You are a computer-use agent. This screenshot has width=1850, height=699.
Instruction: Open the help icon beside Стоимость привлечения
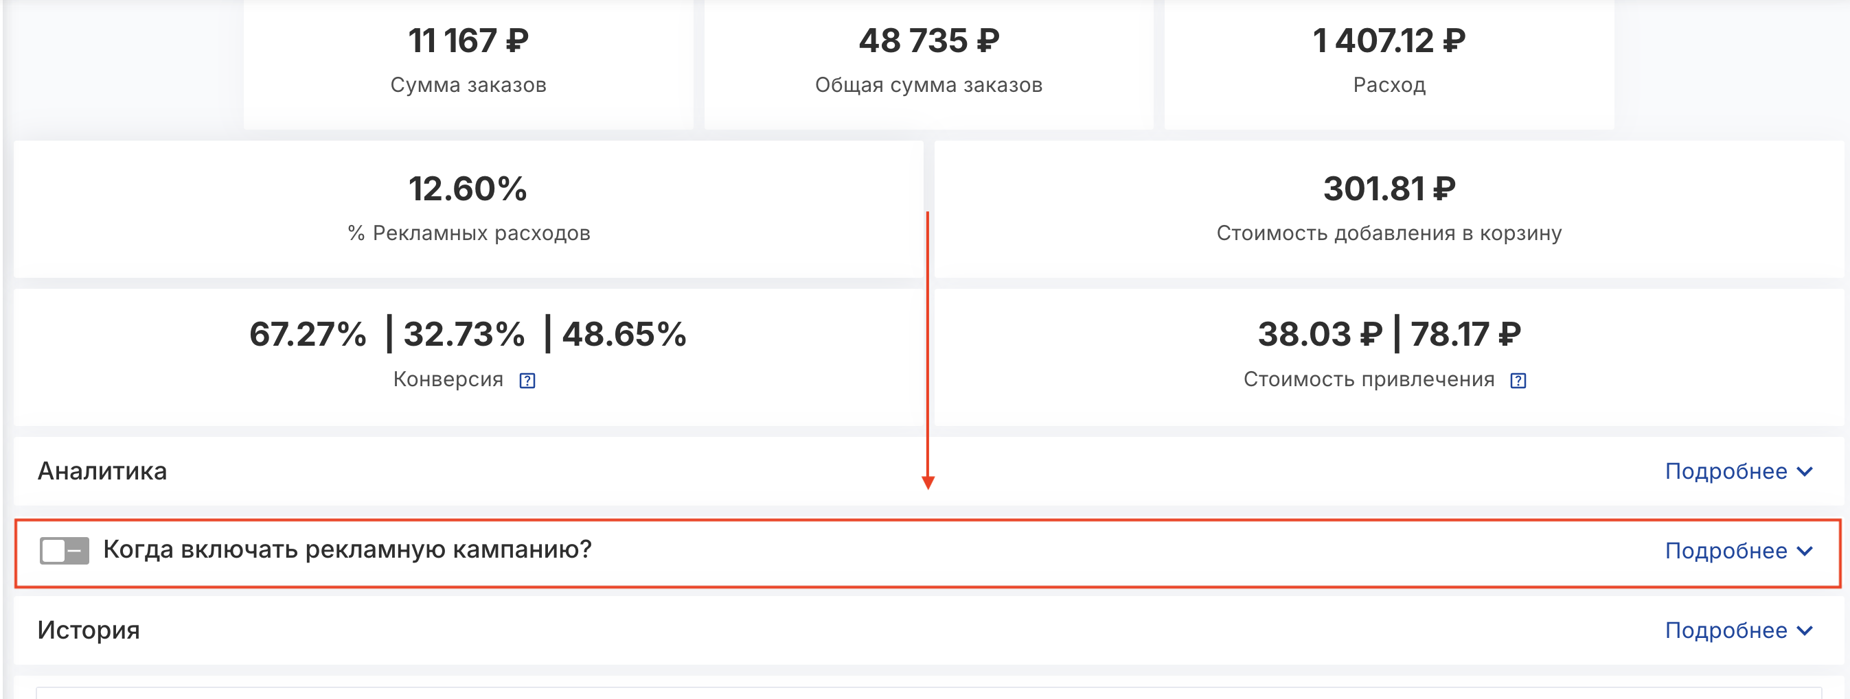[1518, 380]
